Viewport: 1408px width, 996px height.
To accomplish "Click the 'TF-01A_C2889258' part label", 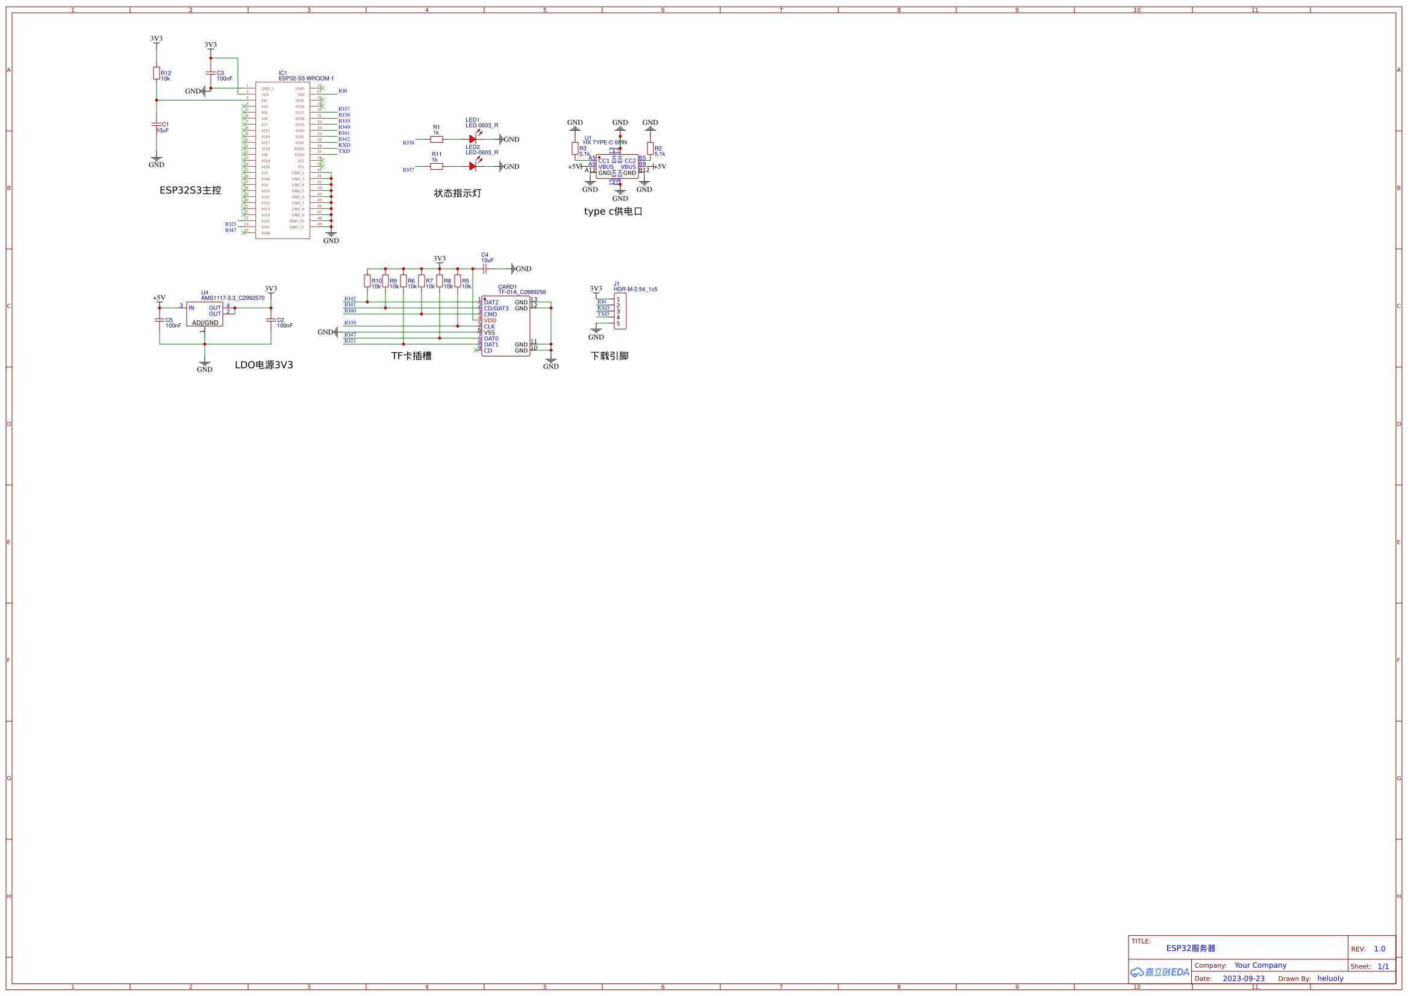I will click(x=522, y=292).
